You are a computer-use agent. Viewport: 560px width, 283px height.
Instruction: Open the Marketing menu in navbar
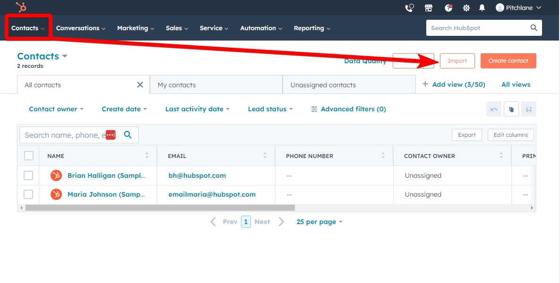pos(135,28)
